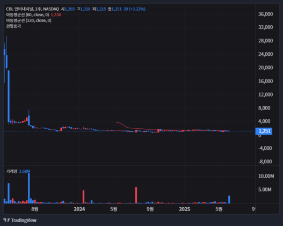283x226 pixels.
Task: Click the 이동평균선 (60, close, 0) indicator legend
Action: [x=27, y=14]
